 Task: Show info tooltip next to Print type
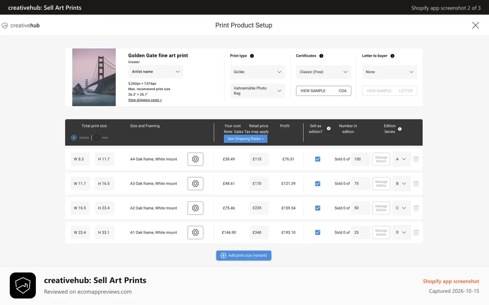point(252,56)
